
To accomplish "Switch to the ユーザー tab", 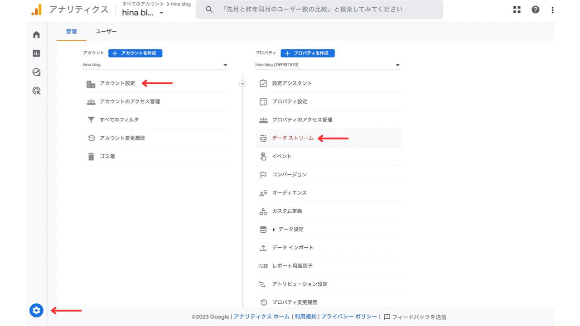I will pos(106,32).
